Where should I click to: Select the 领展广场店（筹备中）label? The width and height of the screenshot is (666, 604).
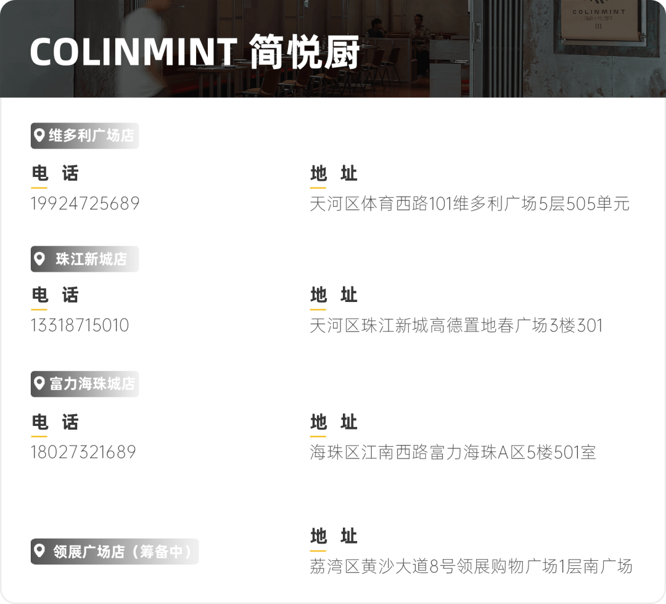[115, 552]
